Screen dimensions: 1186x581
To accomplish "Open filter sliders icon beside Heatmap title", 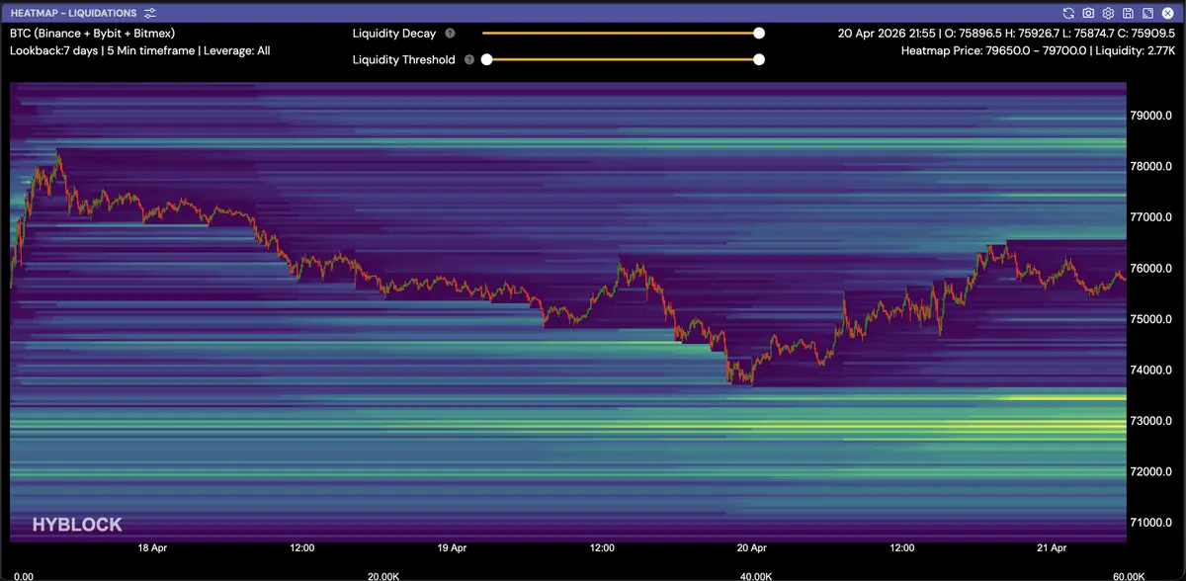I will click(149, 13).
